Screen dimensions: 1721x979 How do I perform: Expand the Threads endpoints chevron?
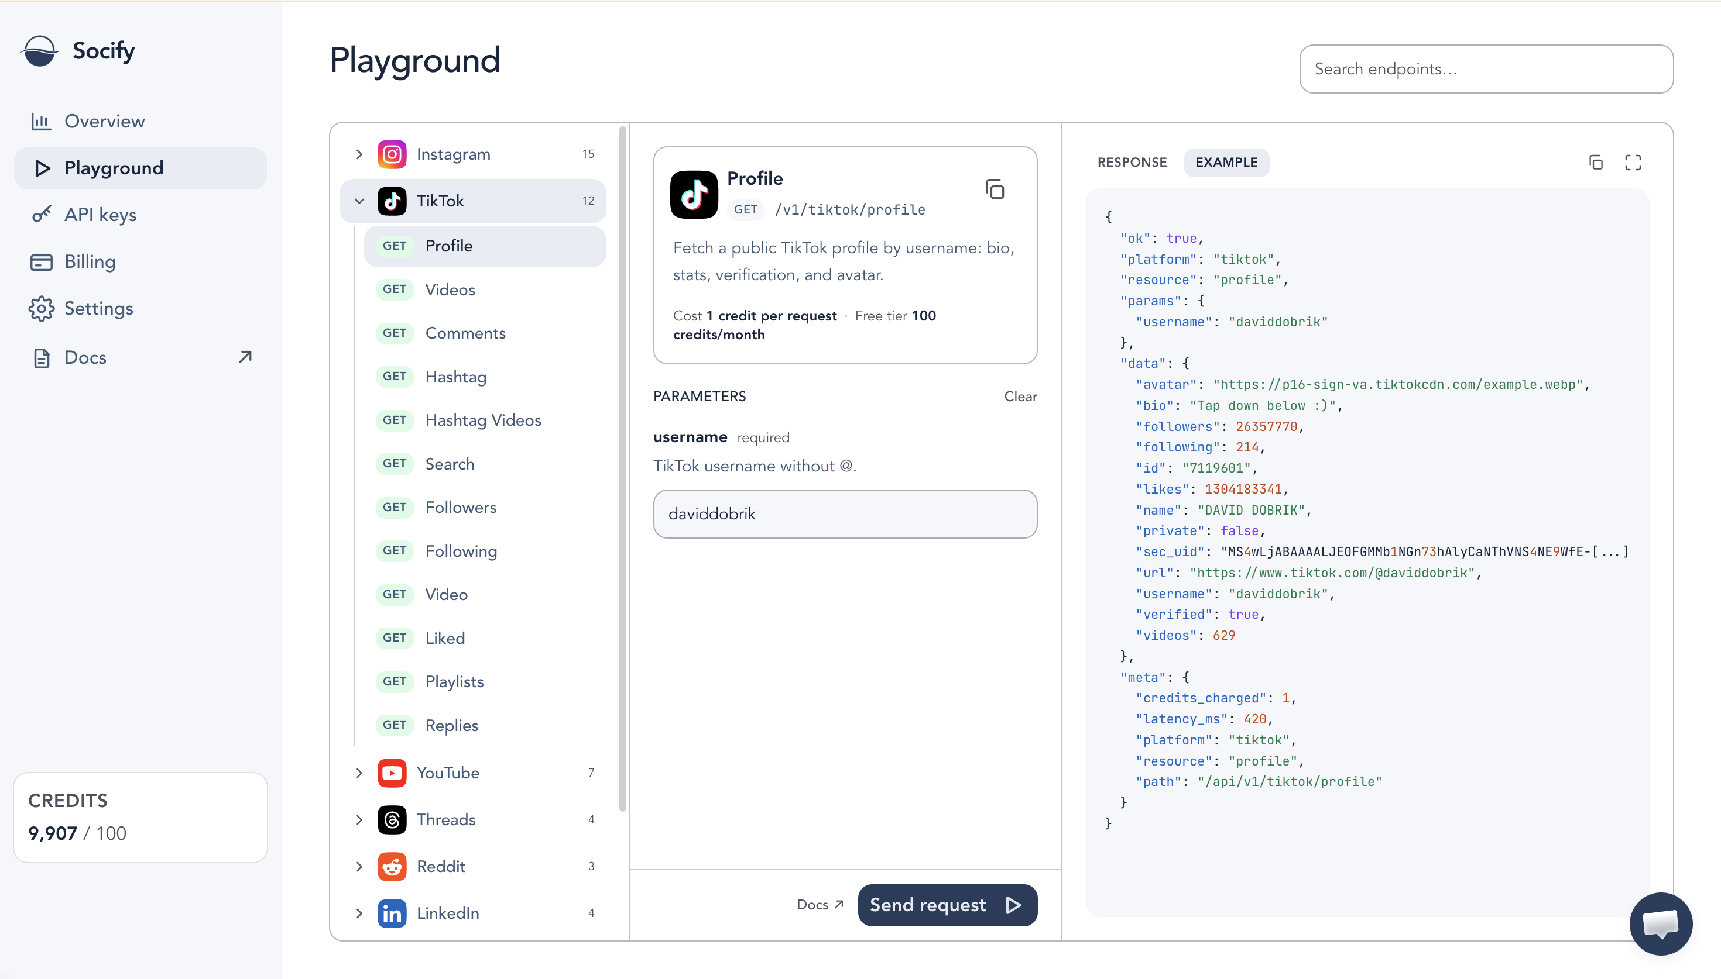coord(359,820)
